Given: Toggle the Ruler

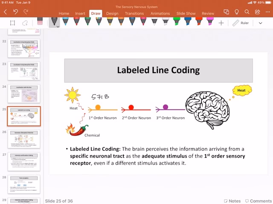Looking at the screenshot, I should (241, 23).
